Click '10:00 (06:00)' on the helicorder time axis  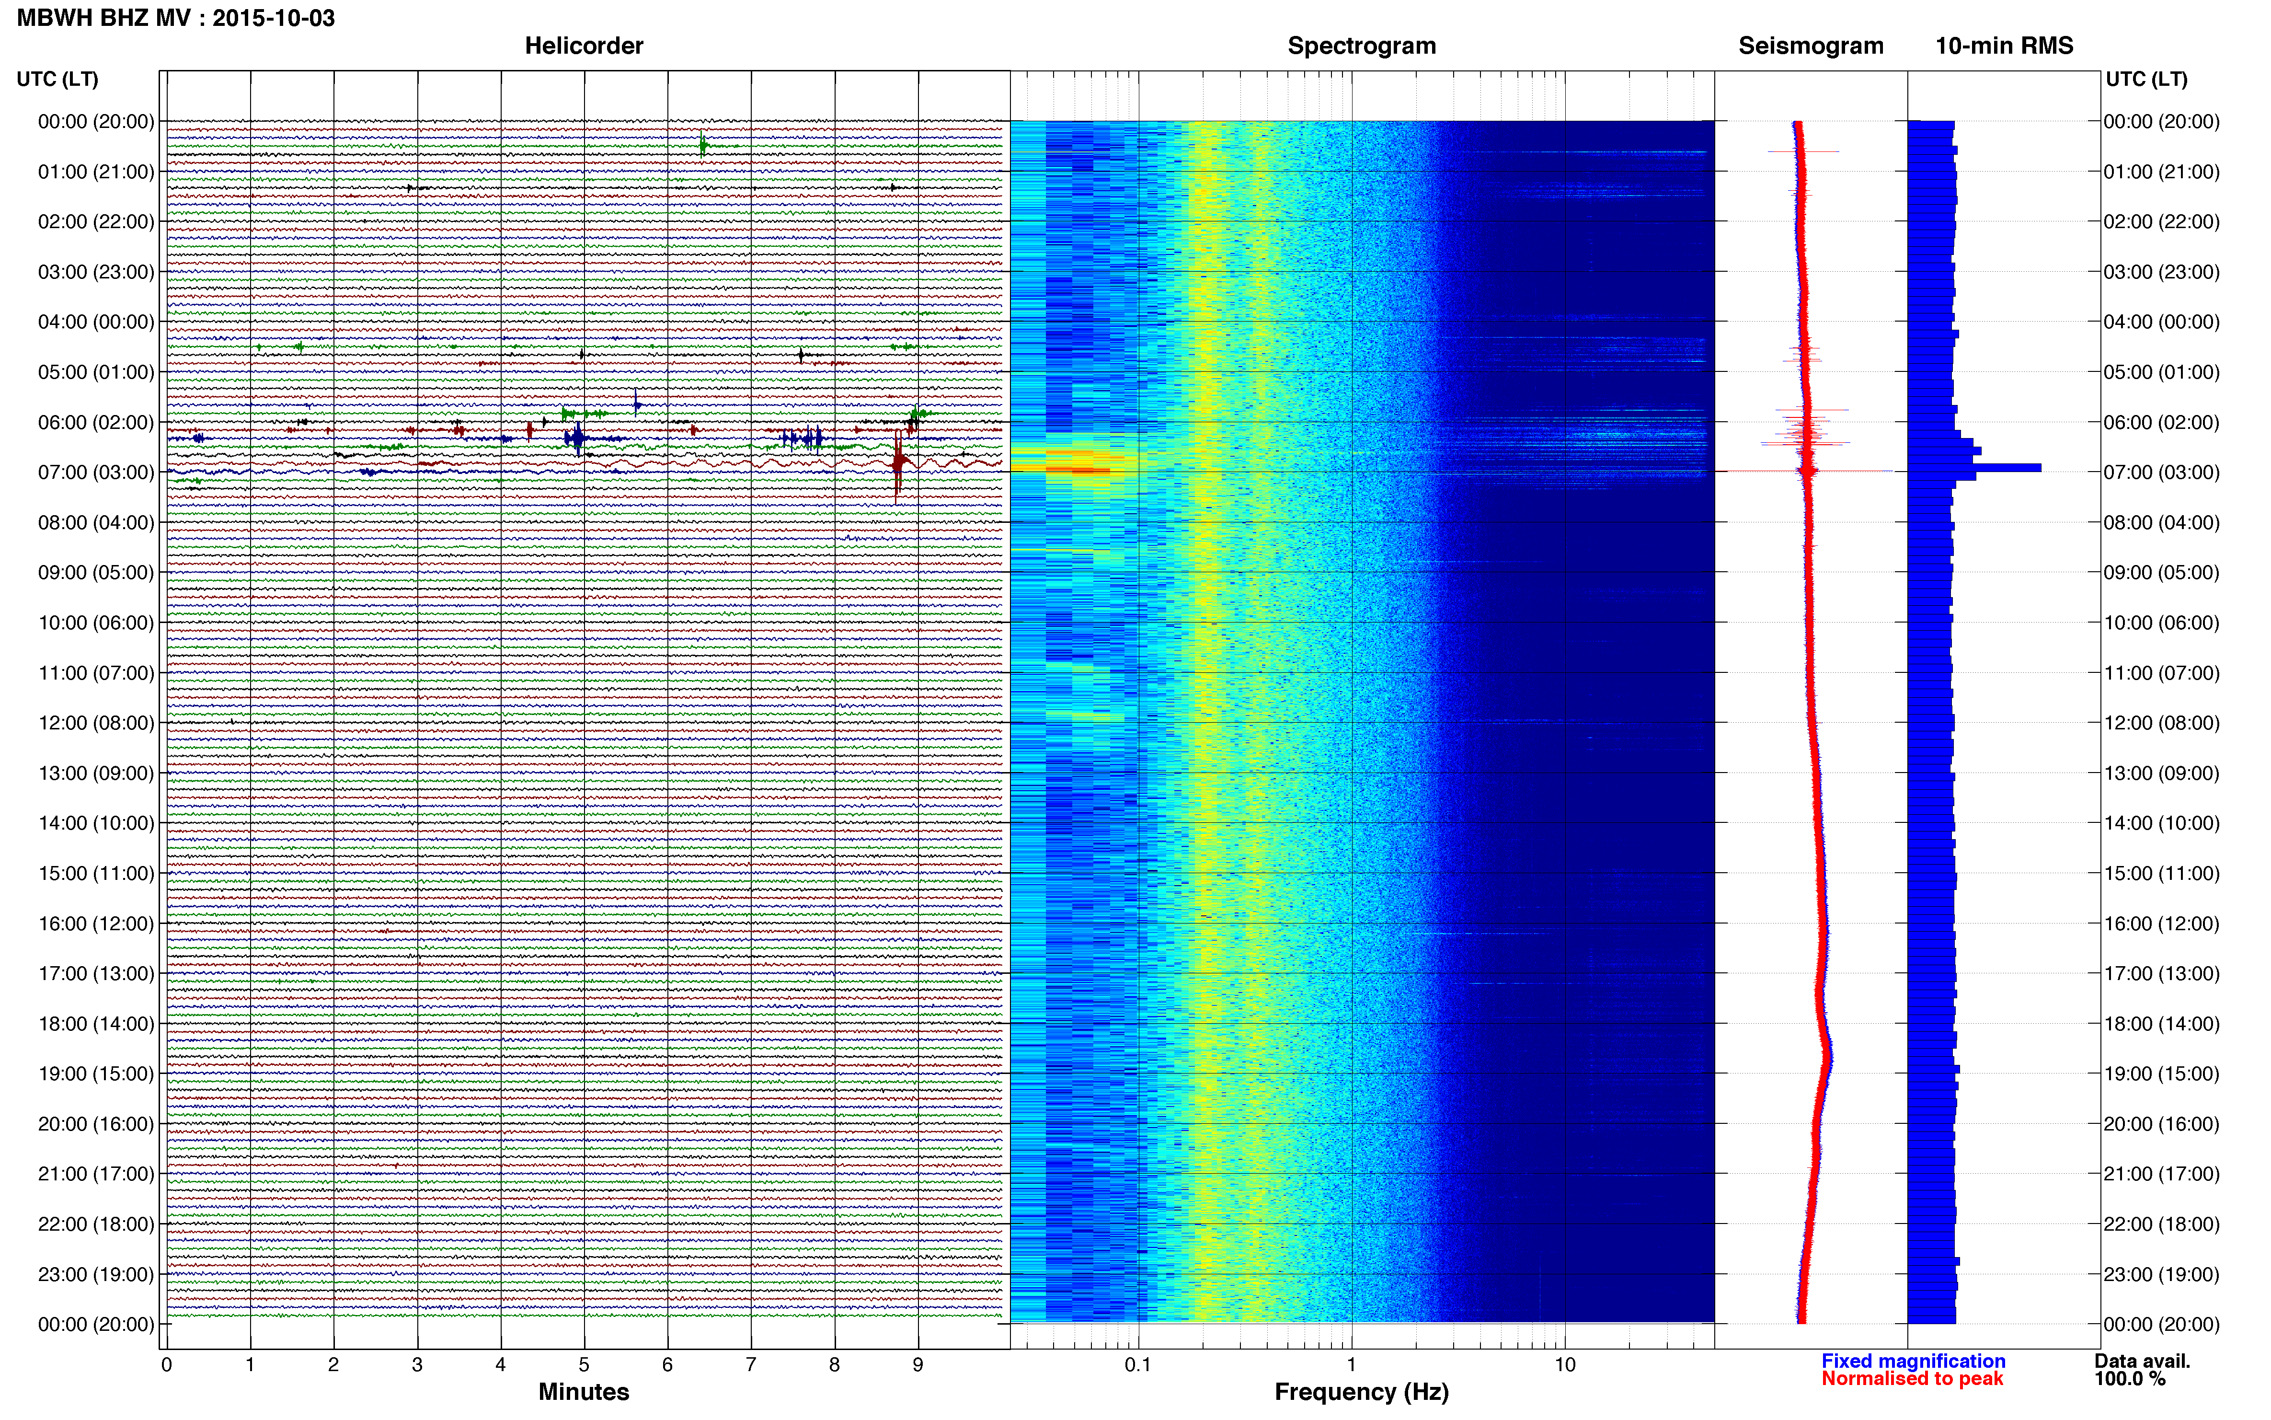[x=96, y=623]
